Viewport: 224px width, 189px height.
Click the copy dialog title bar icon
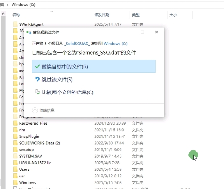(x=29, y=32)
